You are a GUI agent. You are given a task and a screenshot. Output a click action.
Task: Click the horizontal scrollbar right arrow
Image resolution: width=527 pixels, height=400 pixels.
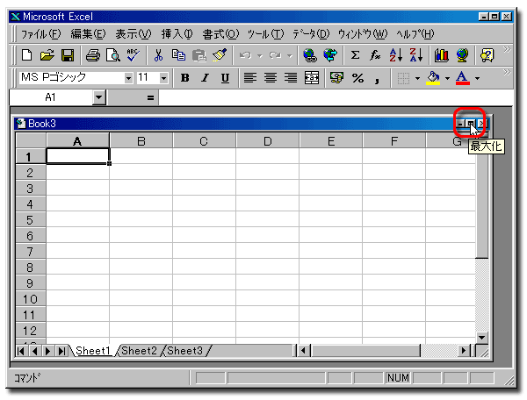click(464, 351)
